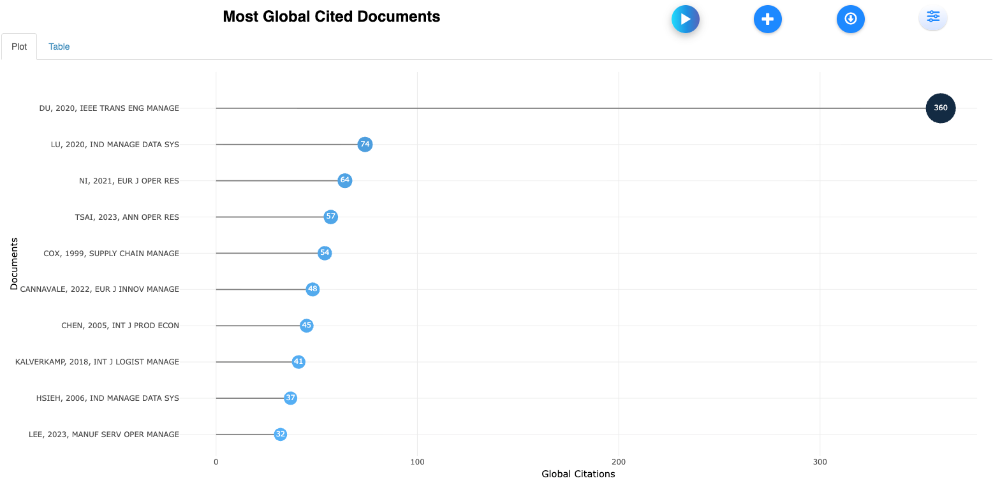Click the DU, 2020, IEEE TRANS ENG MANAGE label
The height and width of the screenshot is (490, 993).
pyautogui.click(x=109, y=108)
